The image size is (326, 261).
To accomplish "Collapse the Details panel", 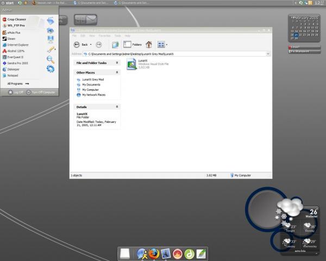I will click(x=117, y=107).
